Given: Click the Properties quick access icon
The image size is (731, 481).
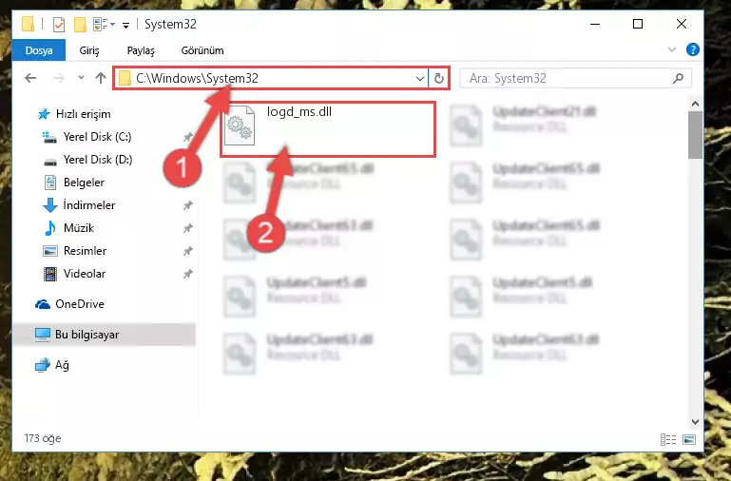Looking at the screenshot, I should coord(59,24).
